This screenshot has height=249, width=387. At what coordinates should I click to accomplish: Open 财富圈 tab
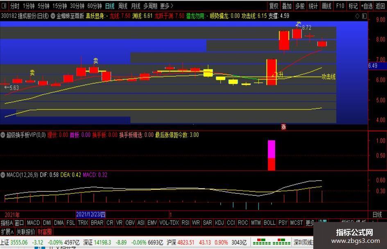click(x=45, y=232)
